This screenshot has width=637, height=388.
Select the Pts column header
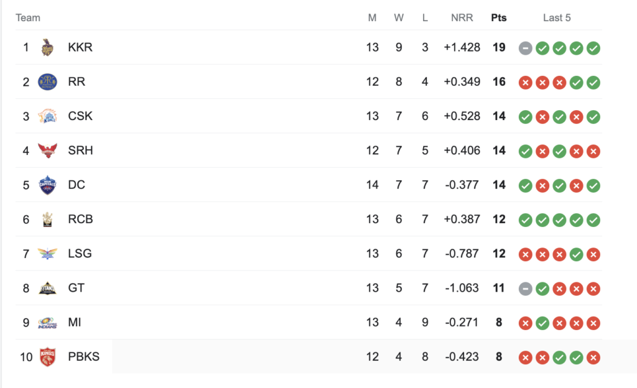(x=499, y=18)
